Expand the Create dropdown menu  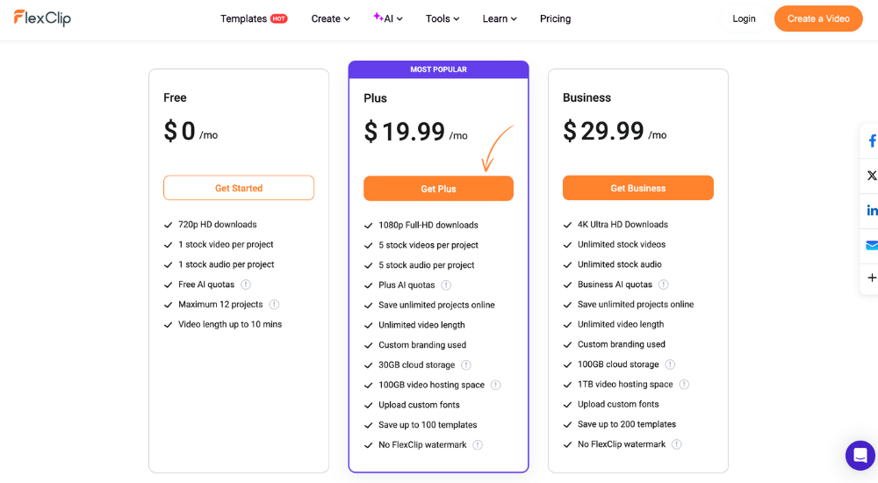pos(330,18)
